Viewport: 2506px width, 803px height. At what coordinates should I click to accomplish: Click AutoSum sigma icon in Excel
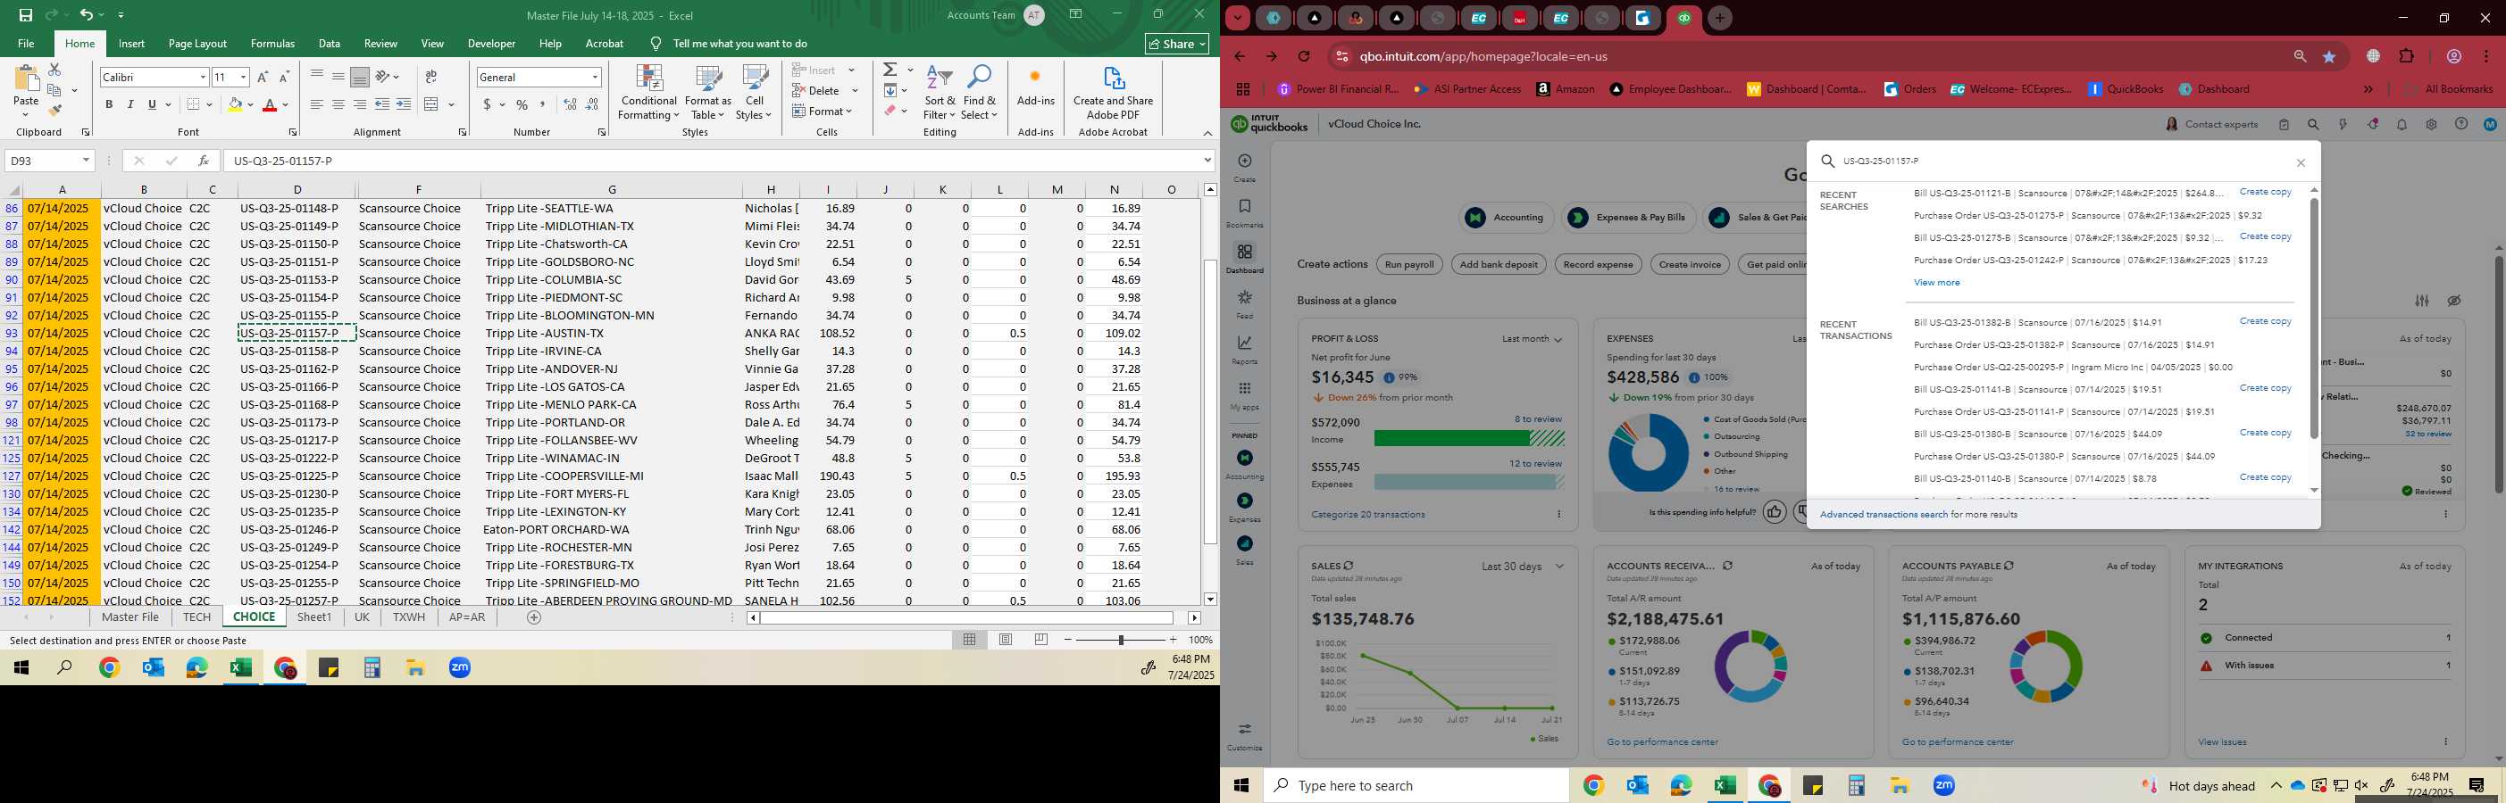click(x=890, y=70)
